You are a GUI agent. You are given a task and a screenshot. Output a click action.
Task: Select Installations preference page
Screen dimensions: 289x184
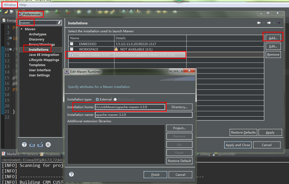point(38,49)
